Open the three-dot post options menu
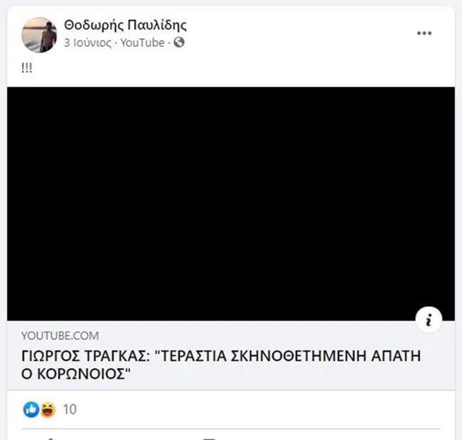The image size is (462, 440). click(x=424, y=33)
